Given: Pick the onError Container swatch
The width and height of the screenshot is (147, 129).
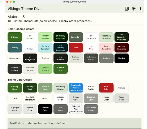Looking at the screenshot, I should [x=122, y=48].
